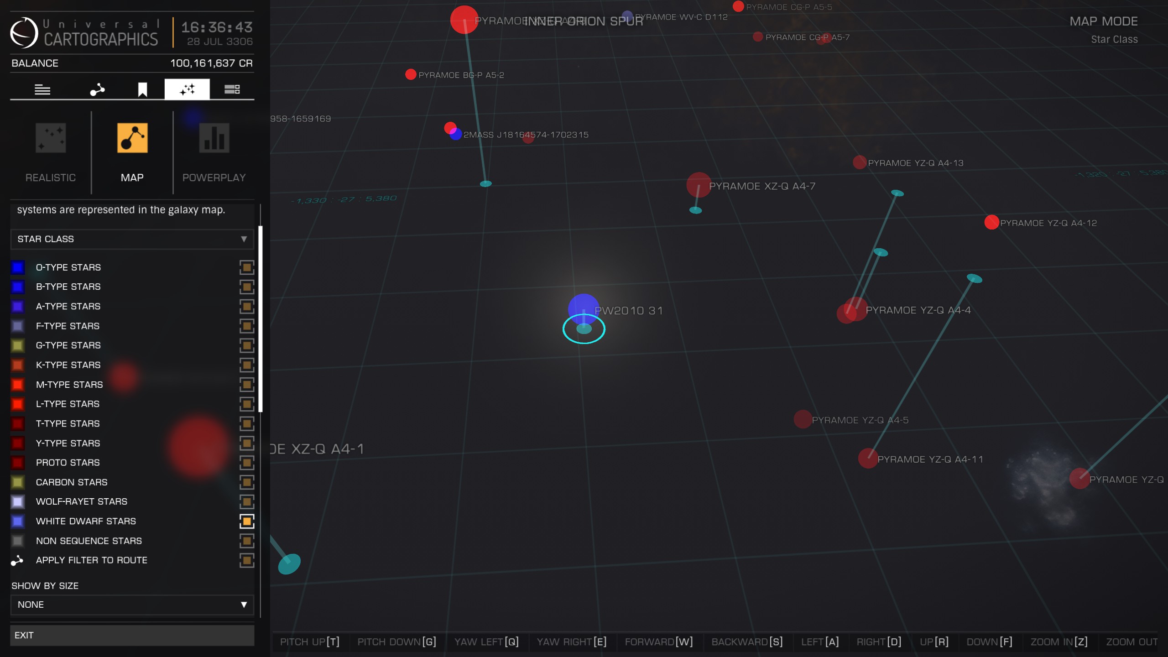Toggle Wolf-Rayet Stars filter checkbox
This screenshot has height=657, width=1168.
pyautogui.click(x=247, y=502)
